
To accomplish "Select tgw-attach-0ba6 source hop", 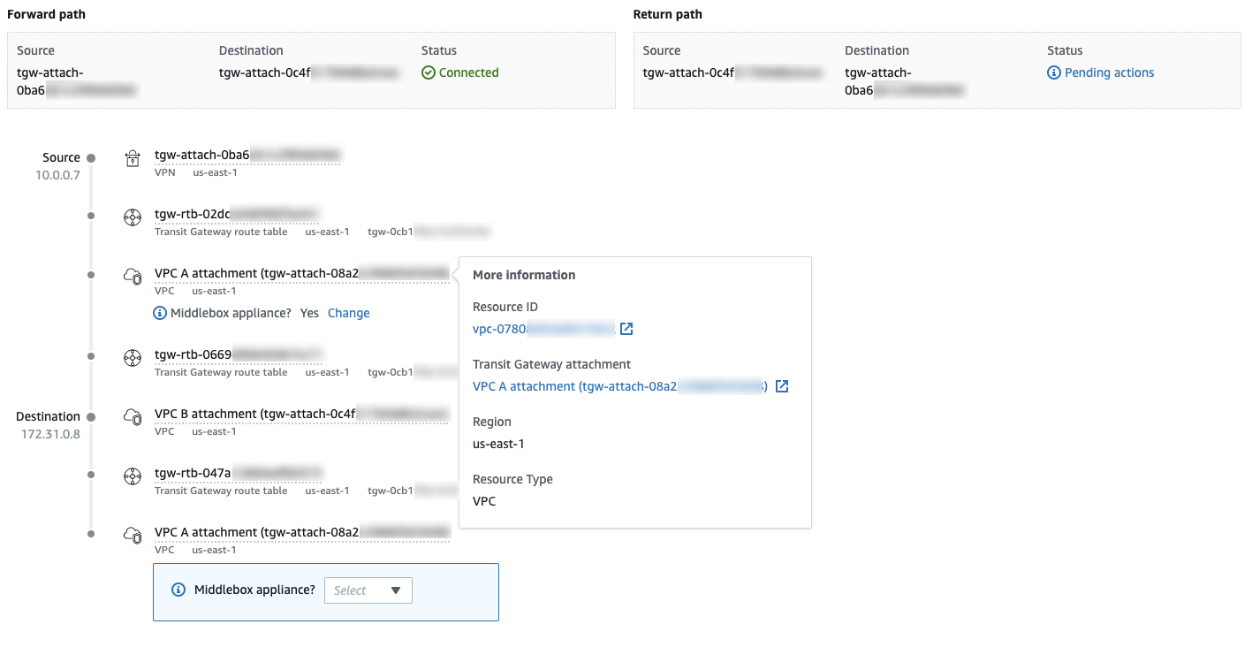I will [x=247, y=156].
